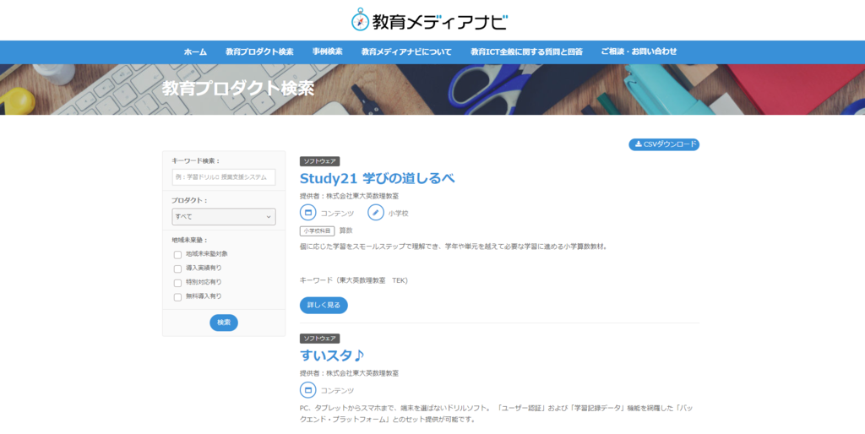Click the コンテンツ icon under Study21
Image resolution: width=865 pixels, height=434 pixels.
tap(307, 212)
